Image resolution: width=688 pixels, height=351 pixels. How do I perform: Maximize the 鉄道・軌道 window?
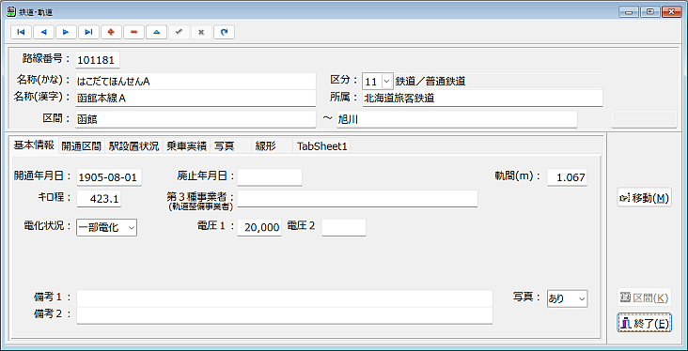(x=649, y=12)
